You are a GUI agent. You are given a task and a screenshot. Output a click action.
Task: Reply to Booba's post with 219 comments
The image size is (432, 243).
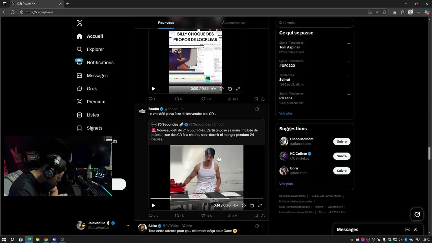(x=154, y=216)
